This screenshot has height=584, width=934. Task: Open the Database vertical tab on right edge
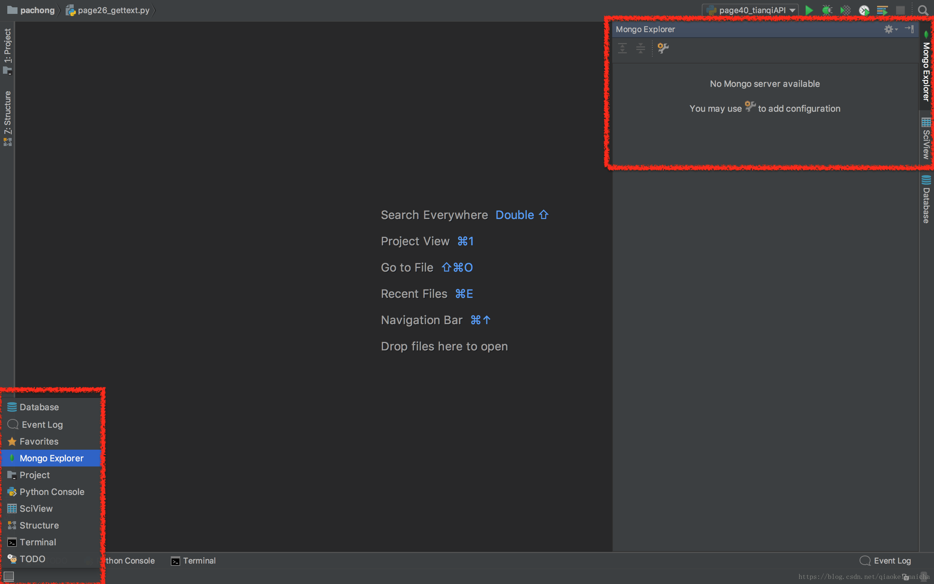pyautogui.click(x=926, y=199)
